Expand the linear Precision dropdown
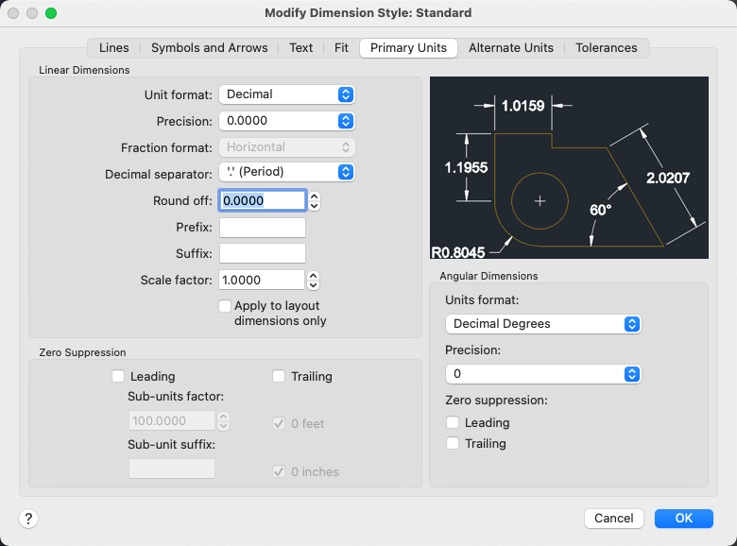 [x=286, y=121]
